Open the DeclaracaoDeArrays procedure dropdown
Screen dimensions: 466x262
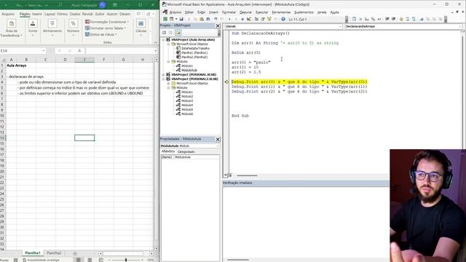pos(460,26)
